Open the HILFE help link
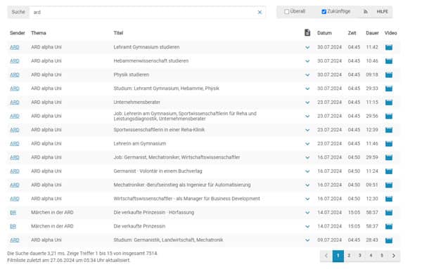Image resolution: width=422 pixels, height=269 pixels. (x=382, y=11)
